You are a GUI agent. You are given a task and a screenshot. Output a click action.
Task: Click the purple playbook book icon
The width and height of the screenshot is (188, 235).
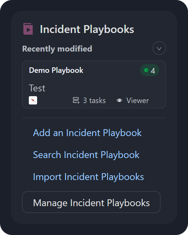(x=28, y=29)
